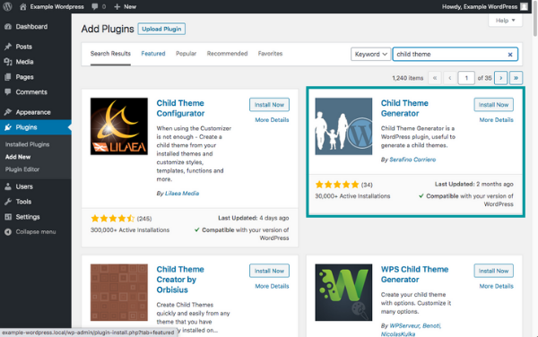The image size is (538, 337).
Task: Click the home icon beside Example Wordpress
Action: pyautogui.click(x=23, y=6)
